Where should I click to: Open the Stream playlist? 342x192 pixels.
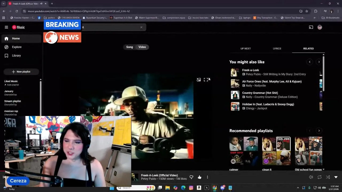[x=21, y=103]
